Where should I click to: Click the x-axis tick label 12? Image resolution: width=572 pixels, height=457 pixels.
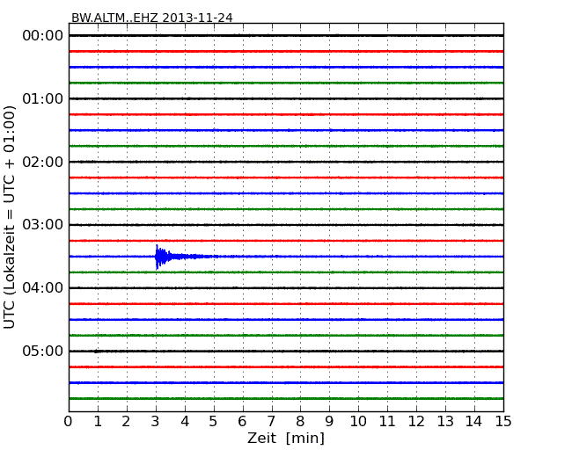pos(416,421)
